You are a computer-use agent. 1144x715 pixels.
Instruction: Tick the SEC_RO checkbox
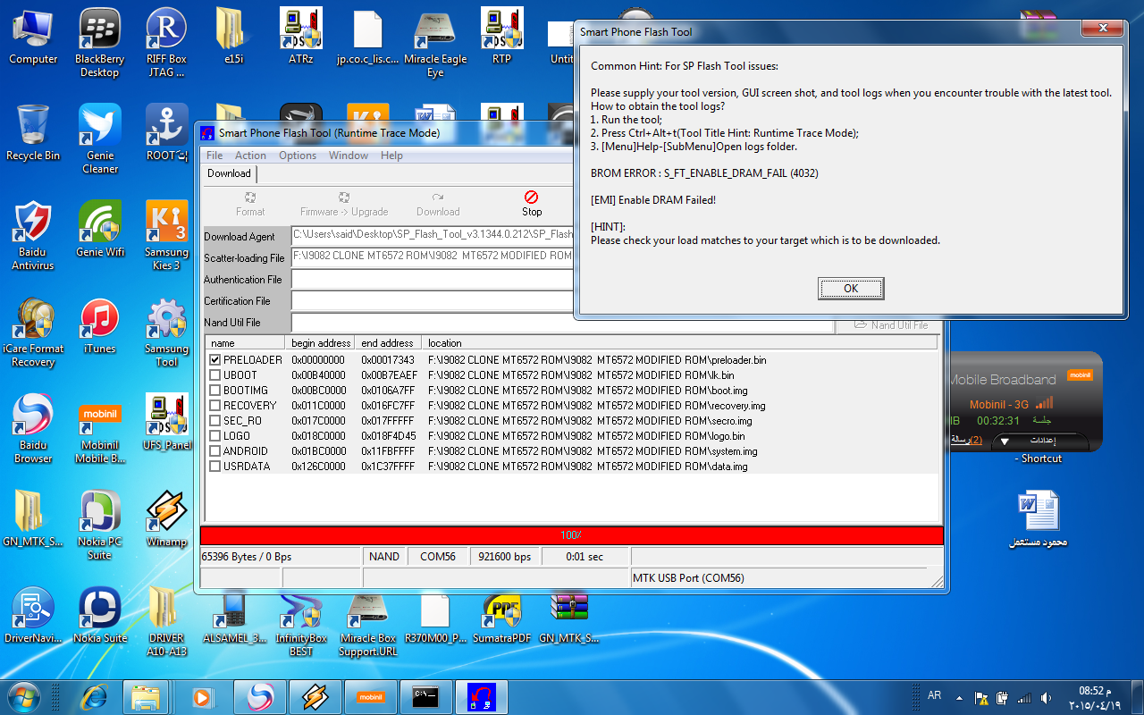click(215, 421)
